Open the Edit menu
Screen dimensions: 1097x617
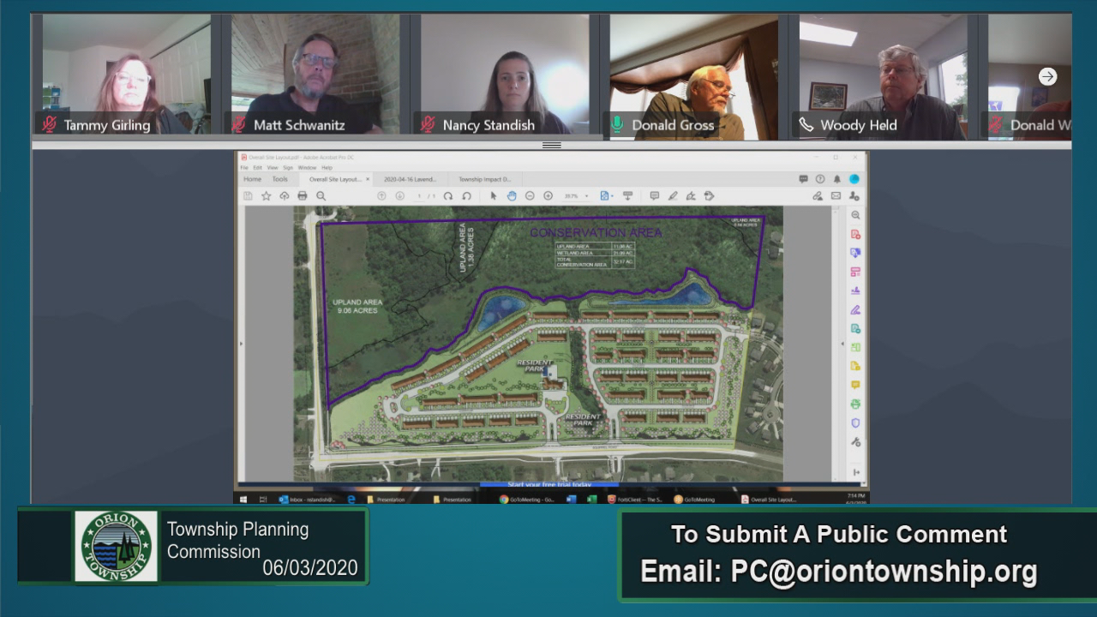(257, 168)
